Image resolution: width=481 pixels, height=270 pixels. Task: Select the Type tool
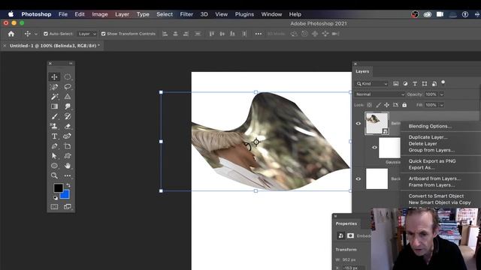(x=54, y=136)
